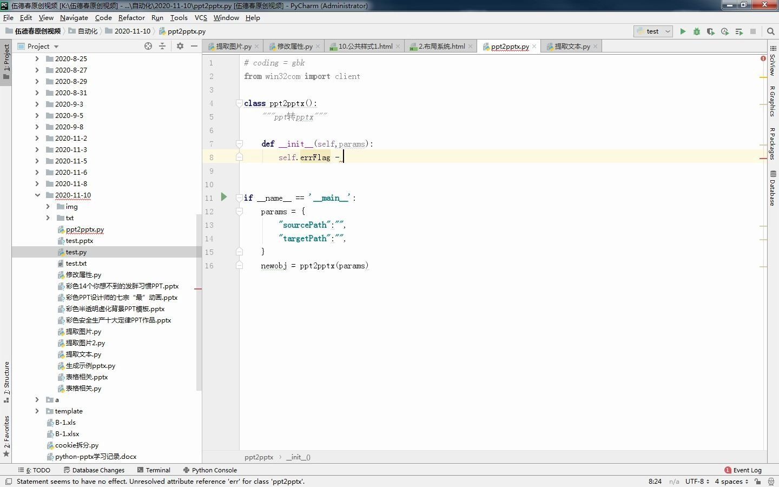Click the red error stripe mark for line 8
This screenshot has height=487, width=779.
point(763,158)
